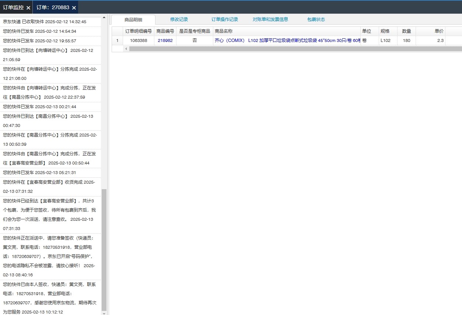
Task: Select log entry 在【南昌分拣中心】分拣完成
Action: click(x=50, y=139)
